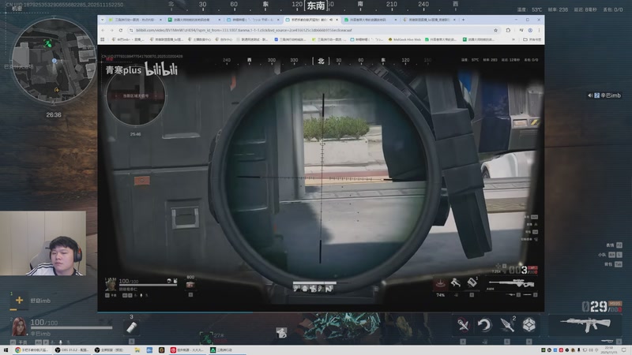
Task: Open the MatGeek Hive Web bookmark
Action: pyautogui.click(x=404, y=39)
